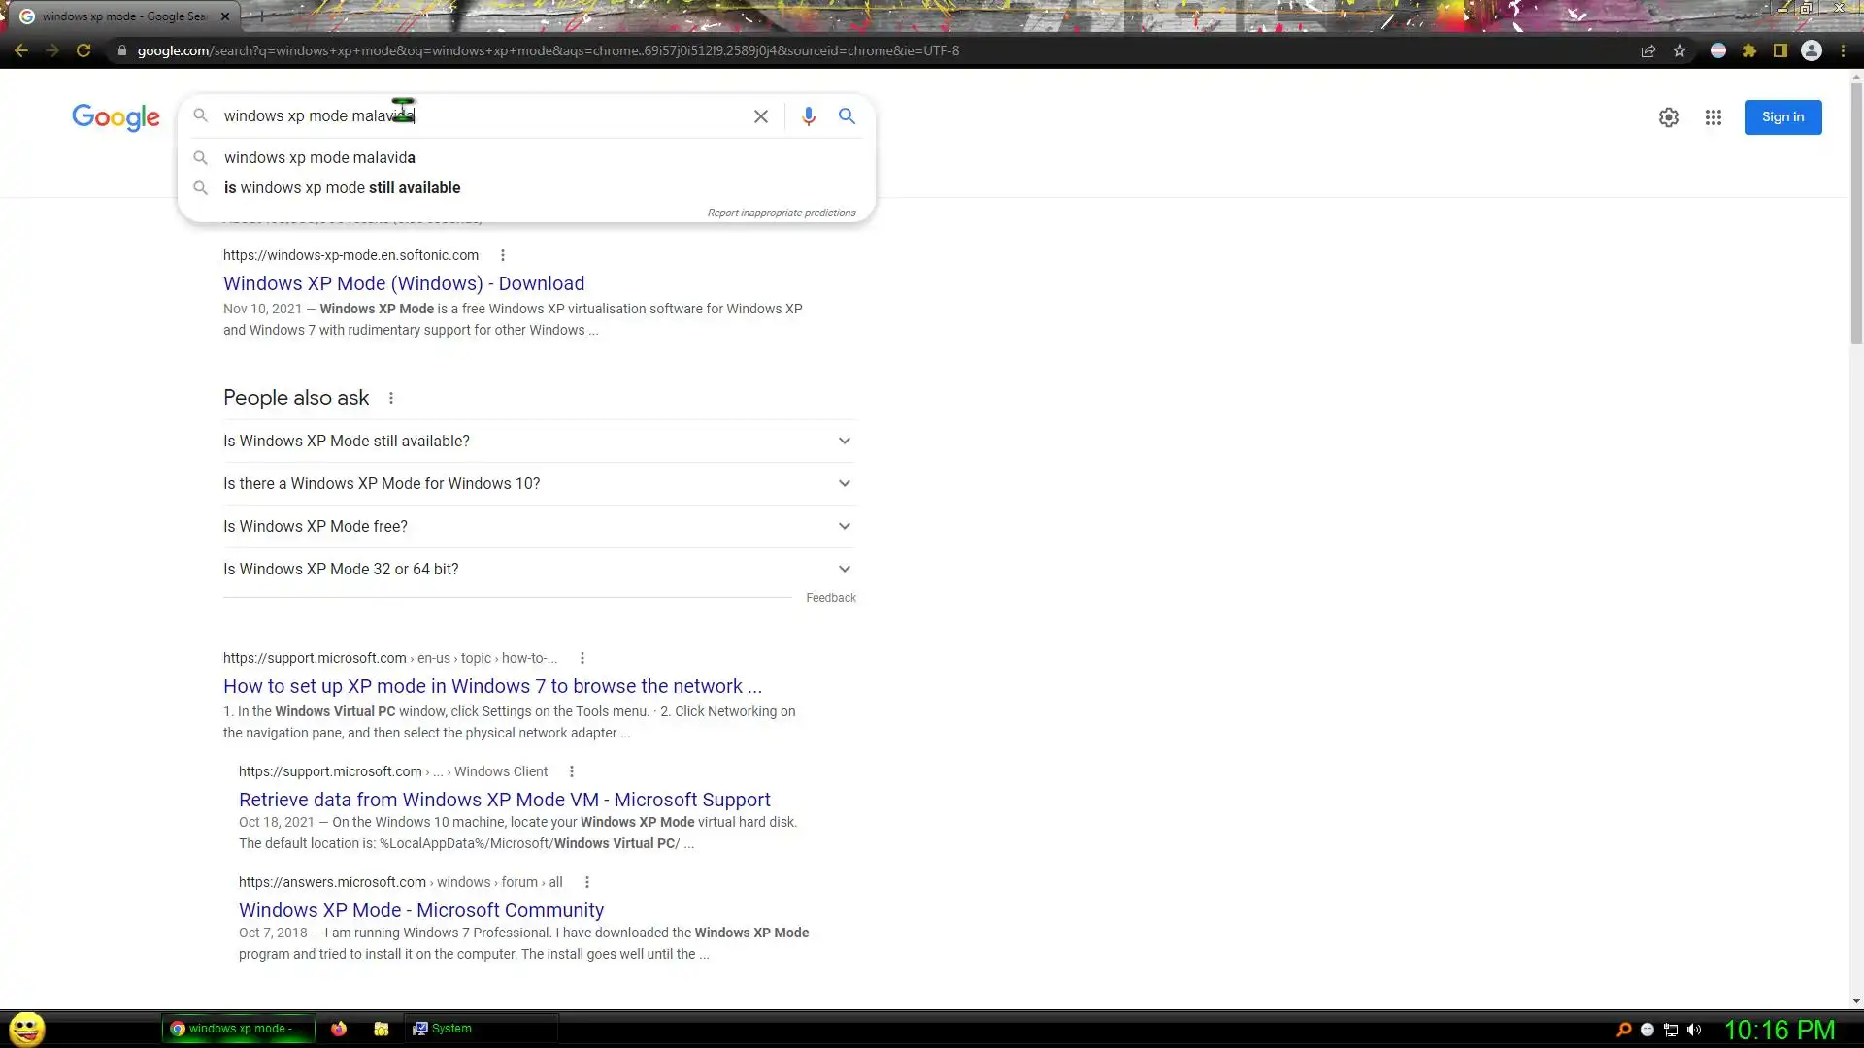Open Google quick settings gear
The width and height of the screenshot is (1864, 1048).
(1668, 117)
